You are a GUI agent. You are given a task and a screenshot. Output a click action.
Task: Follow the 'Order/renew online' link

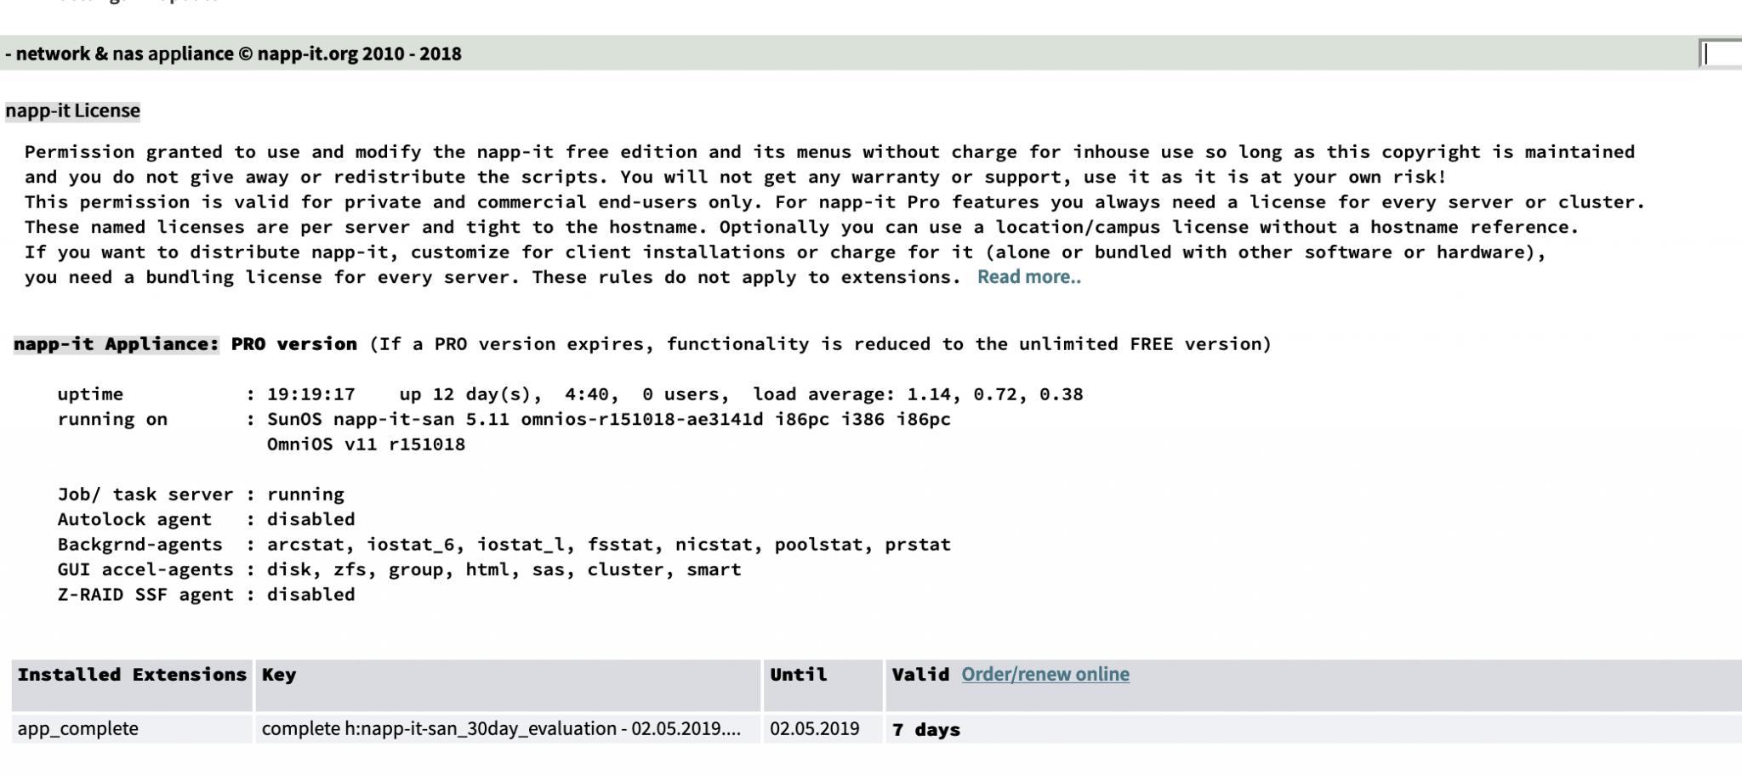click(1045, 675)
